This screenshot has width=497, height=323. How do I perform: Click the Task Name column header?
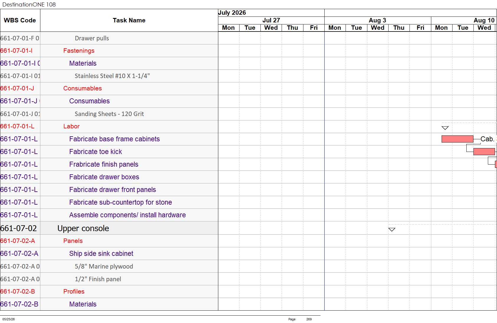point(129,20)
